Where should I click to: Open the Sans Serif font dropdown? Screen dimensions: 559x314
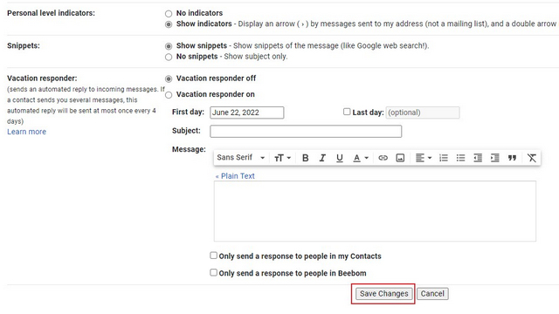[x=241, y=157]
